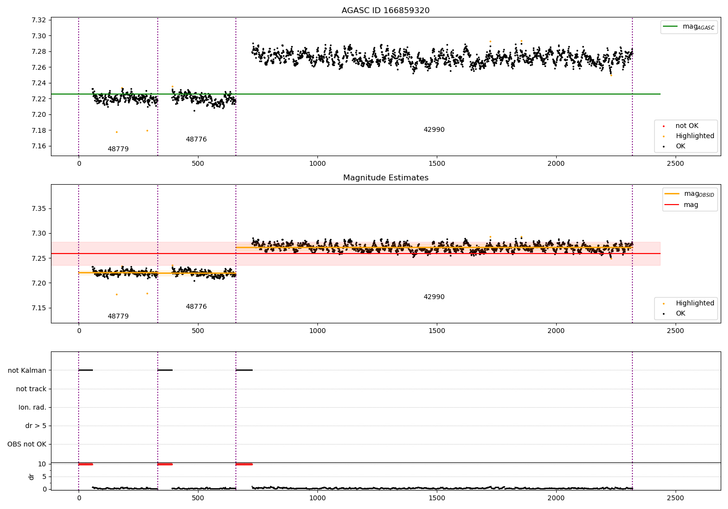Image resolution: width=728 pixels, height=509 pixels.
Task: Click the 'not track' axis label
Action: pos(31,389)
